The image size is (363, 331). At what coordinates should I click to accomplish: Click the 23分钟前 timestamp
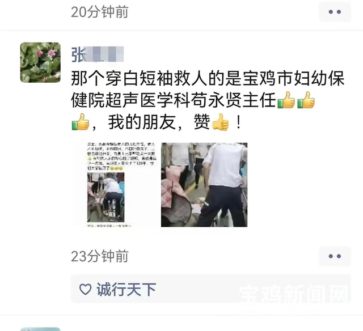(x=100, y=256)
